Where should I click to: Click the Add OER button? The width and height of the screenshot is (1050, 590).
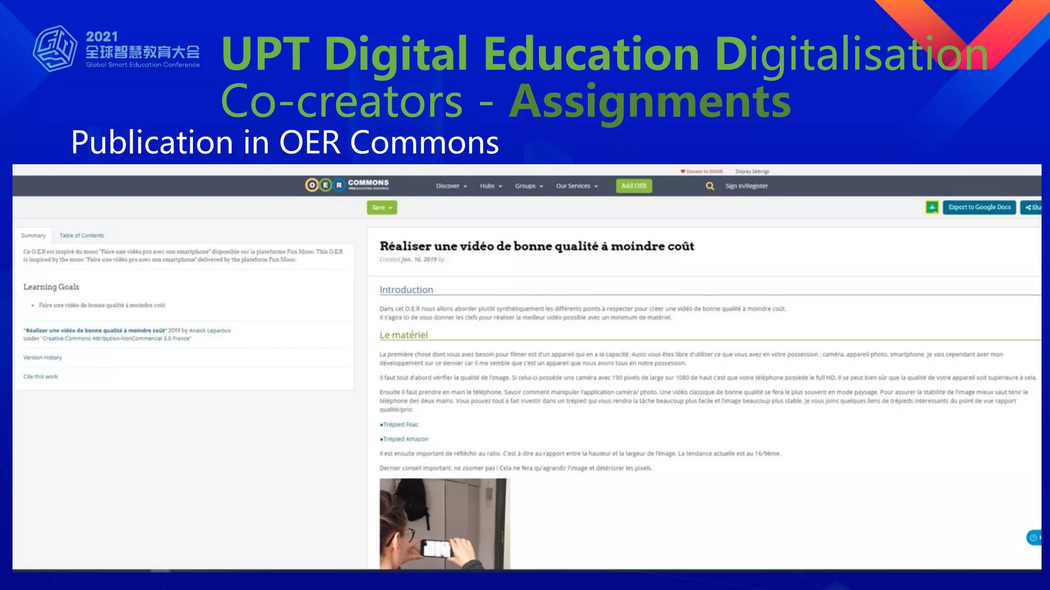point(634,186)
